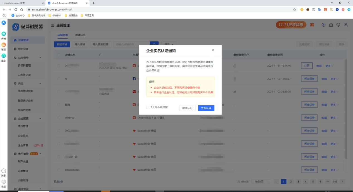Click the 新建店铺 button

click(x=62, y=44)
